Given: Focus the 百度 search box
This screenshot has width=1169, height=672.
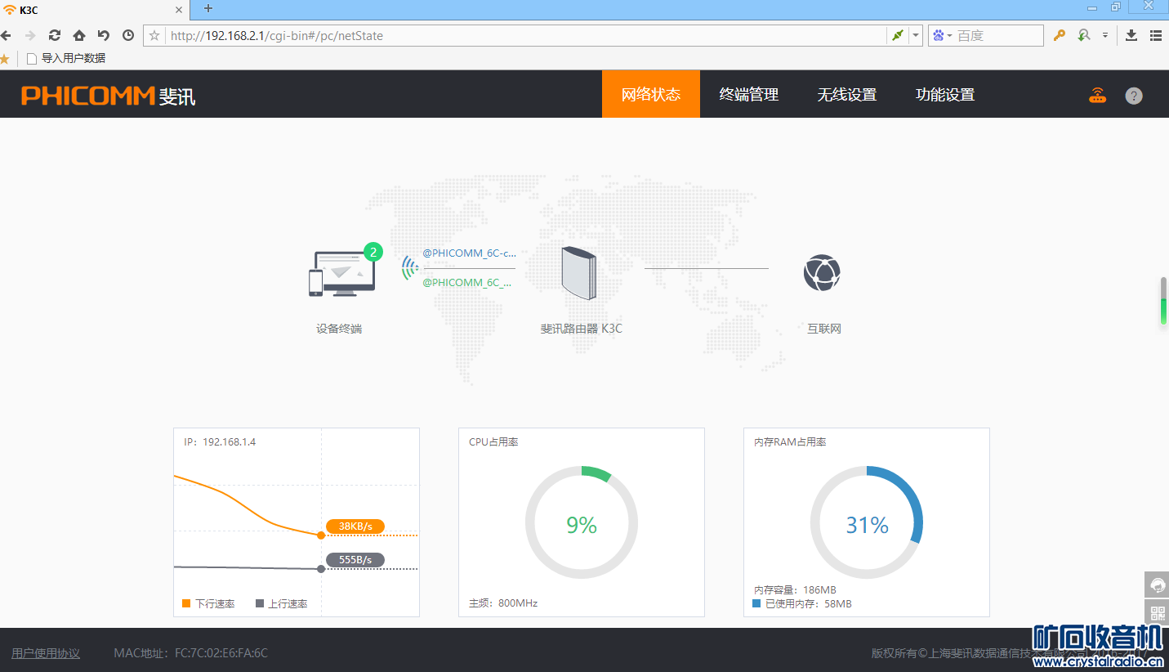Looking at the screenshot, I should point(998,35).
